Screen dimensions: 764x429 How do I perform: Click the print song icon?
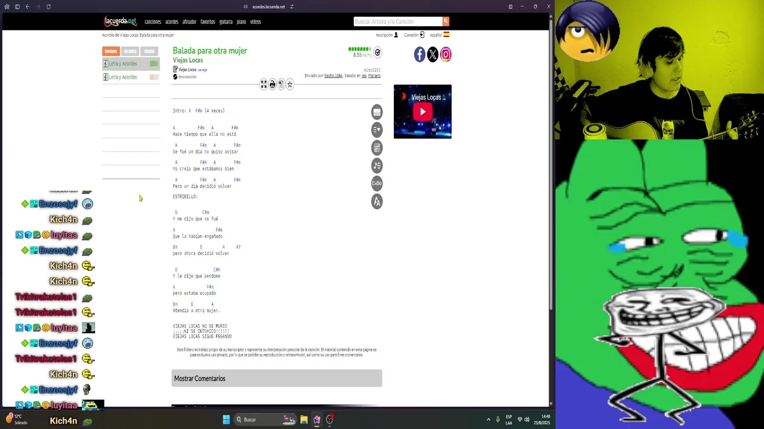[272, 85]
